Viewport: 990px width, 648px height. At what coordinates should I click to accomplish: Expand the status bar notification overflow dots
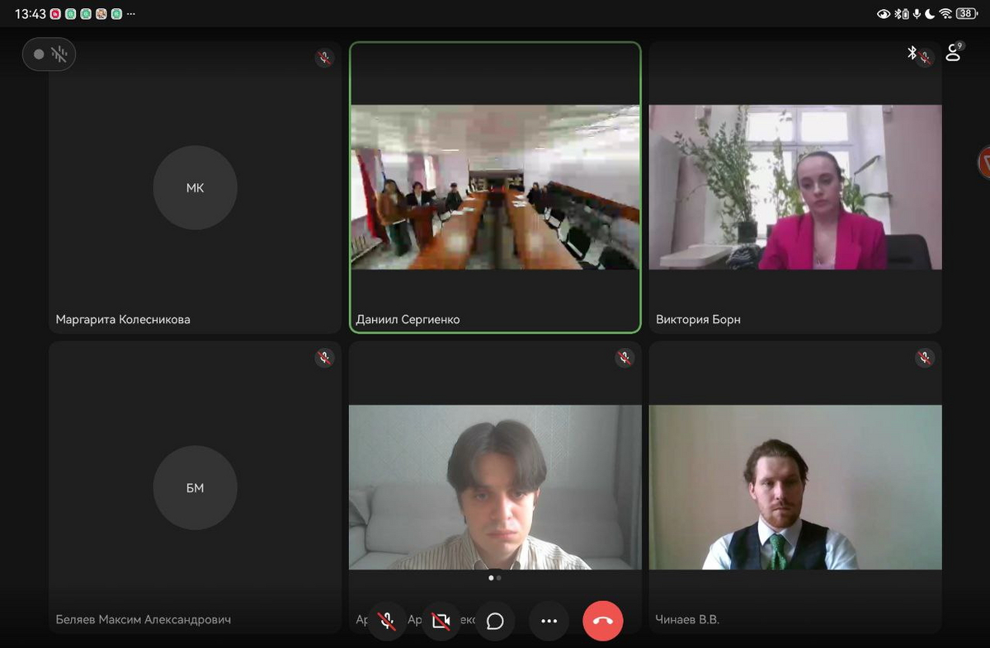131,14
